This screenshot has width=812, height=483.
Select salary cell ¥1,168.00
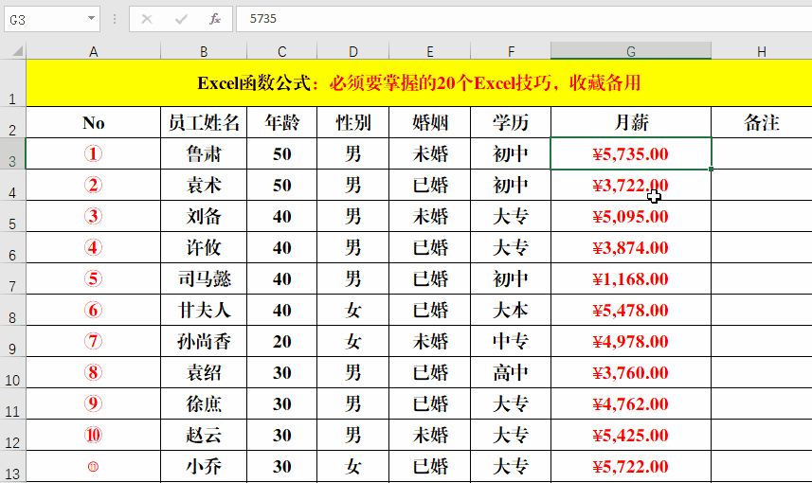(x=631, y=279)
